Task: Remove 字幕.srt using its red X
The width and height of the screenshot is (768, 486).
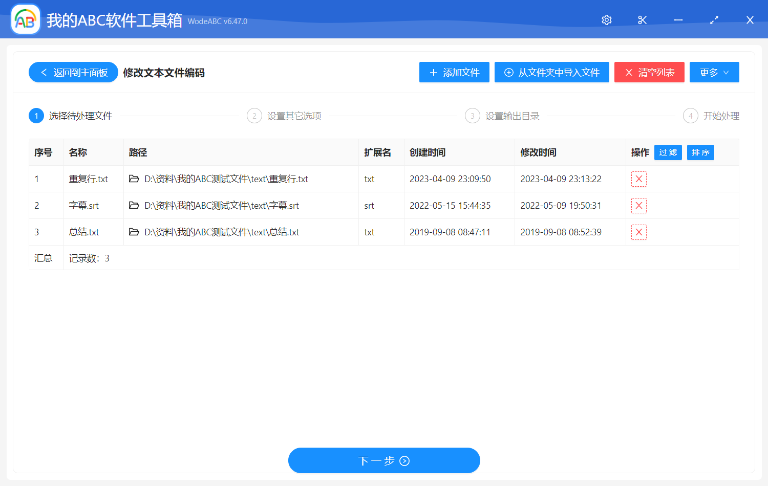Action: click(638, 205)
